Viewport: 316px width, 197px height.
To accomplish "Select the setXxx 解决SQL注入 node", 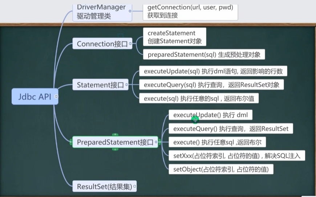I will click(237, 156).
